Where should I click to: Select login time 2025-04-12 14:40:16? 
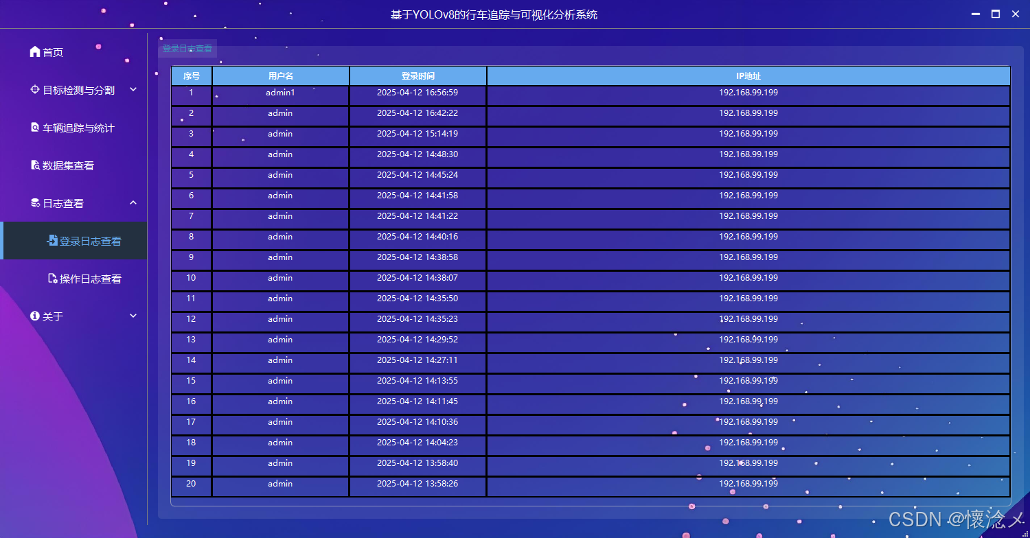click(x=417, y=237)
